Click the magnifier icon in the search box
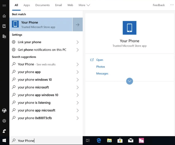175x145 pixels. click(x=14, y=140)
